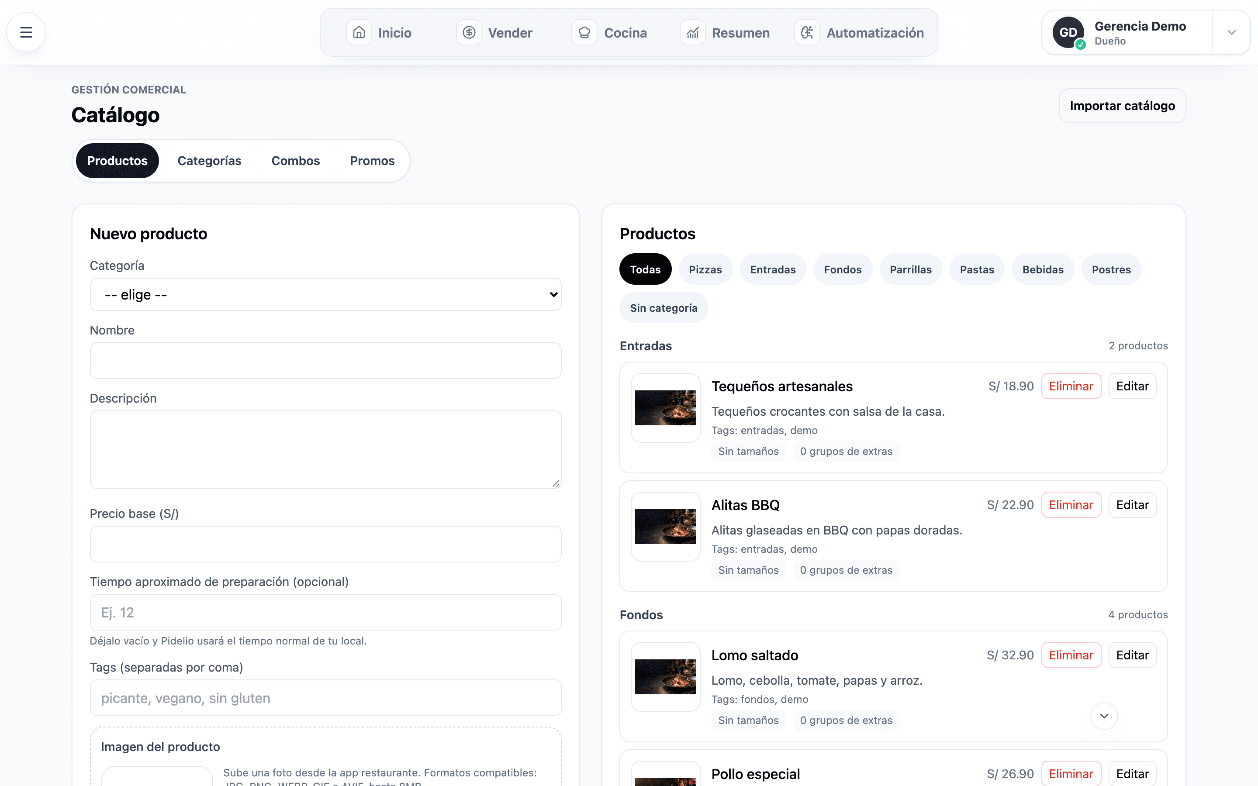Image resolution: width=1258 pixels, height=786 pixels.
Task: Expand the Gerencia Demo account chevron
Action: point(1231,32)
